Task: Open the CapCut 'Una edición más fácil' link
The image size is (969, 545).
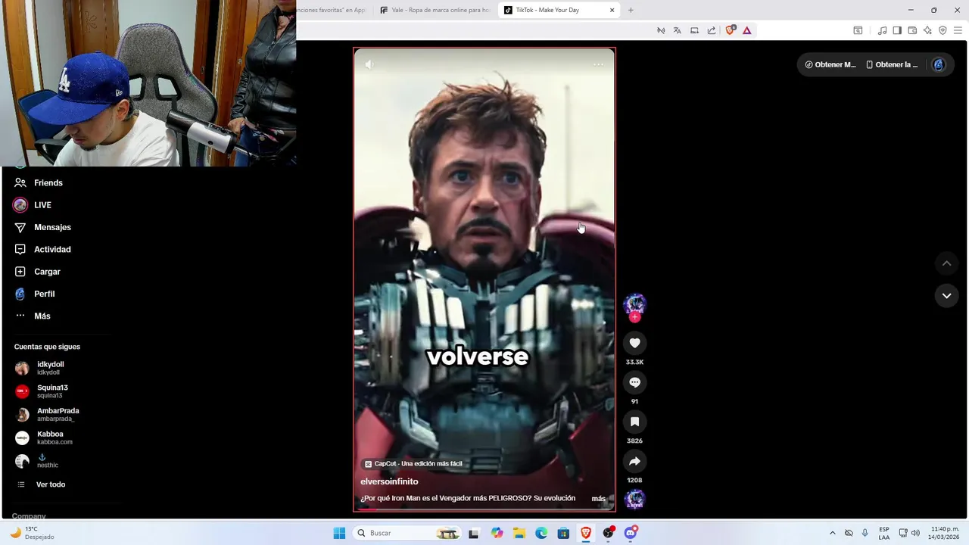Action: click(413, 464)
